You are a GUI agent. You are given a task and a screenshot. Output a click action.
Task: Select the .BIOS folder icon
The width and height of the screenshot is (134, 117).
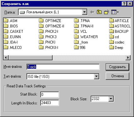[6, 26]
